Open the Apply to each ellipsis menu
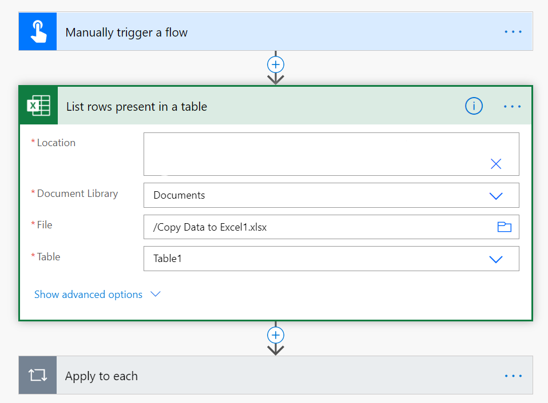 click(x=513, y=376)
